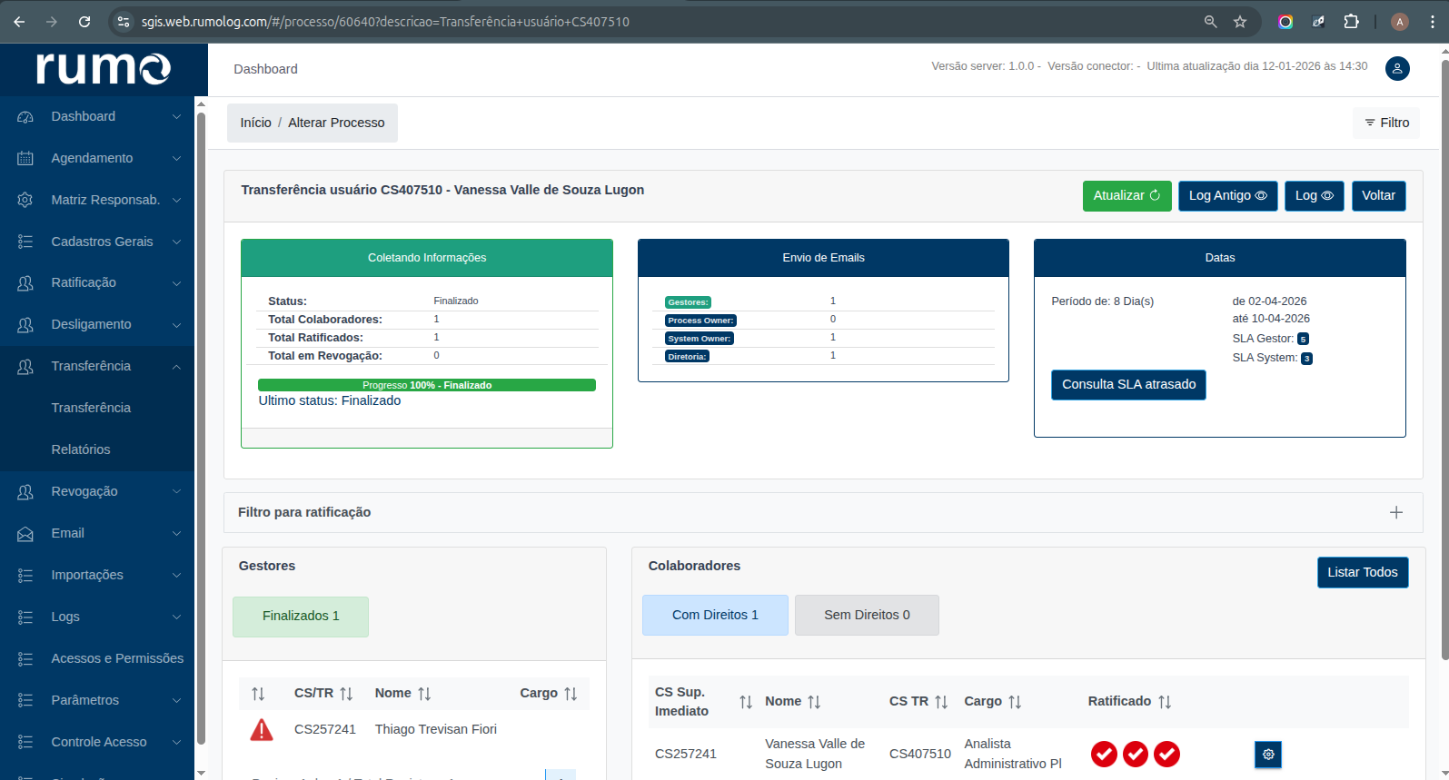Viewport: 1449px width, 780px height.
Task: Open the Filtro button at top right
Action: (1387, 123)
